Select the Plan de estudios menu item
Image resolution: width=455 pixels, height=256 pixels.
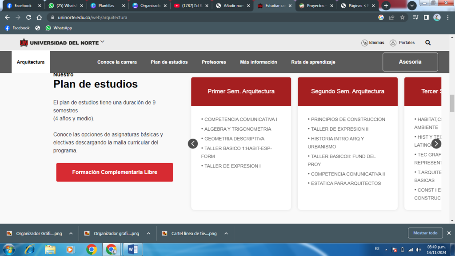point(169,62)
